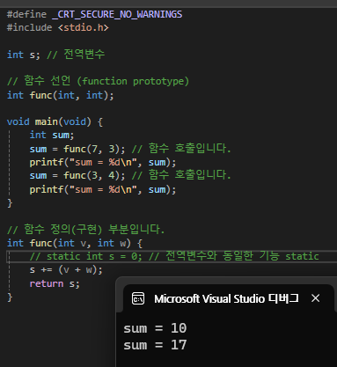Viewport: 337px width, 367px height.
Task: Click the function prototype comment line
Action: [x=98, y=81]
